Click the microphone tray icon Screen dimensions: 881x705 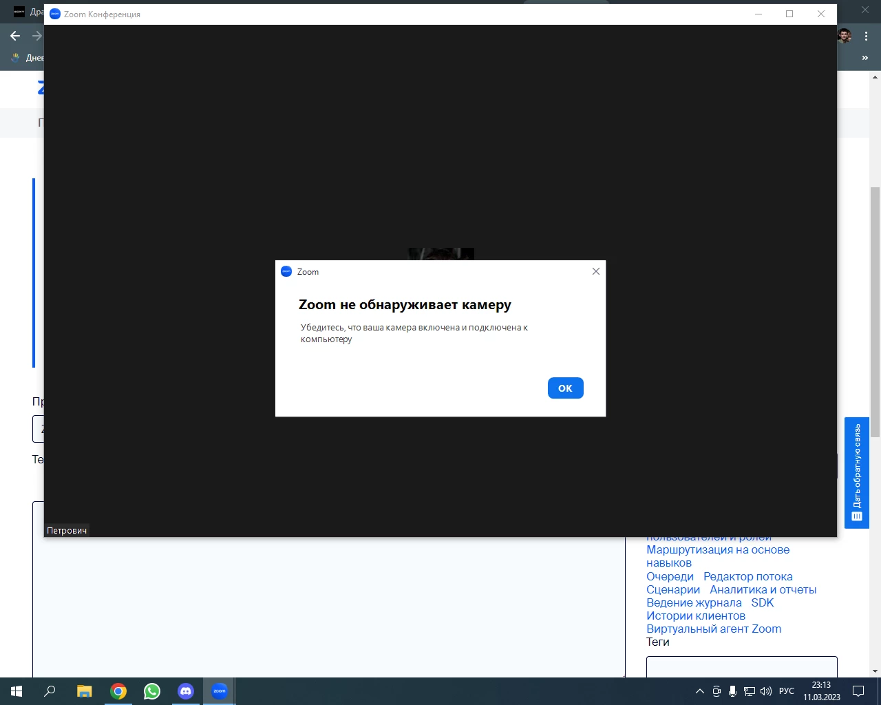[733, 691]
